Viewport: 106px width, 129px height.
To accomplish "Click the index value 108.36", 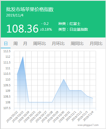I will (x=22, y=29).
